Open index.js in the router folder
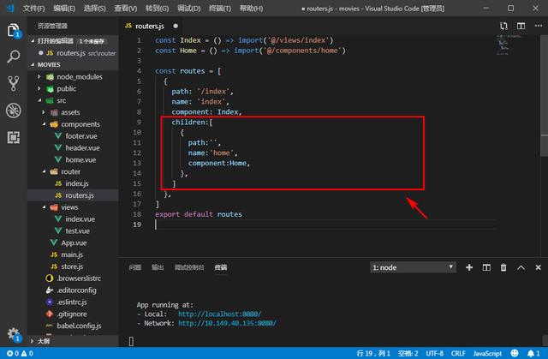 pos(76,183)
